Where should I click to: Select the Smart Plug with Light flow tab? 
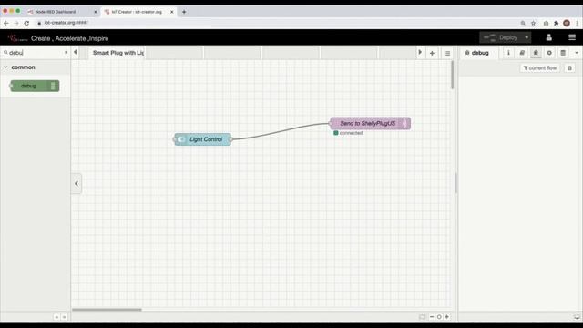click(118, 53)
